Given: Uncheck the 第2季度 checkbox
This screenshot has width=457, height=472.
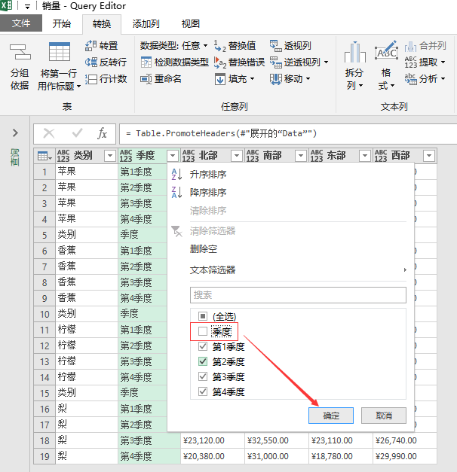Looking at the screenshot, I should [203, 361].
